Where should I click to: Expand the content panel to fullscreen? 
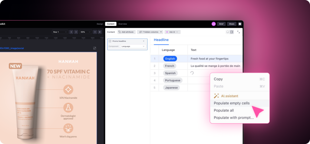click(x=239, y=32)
